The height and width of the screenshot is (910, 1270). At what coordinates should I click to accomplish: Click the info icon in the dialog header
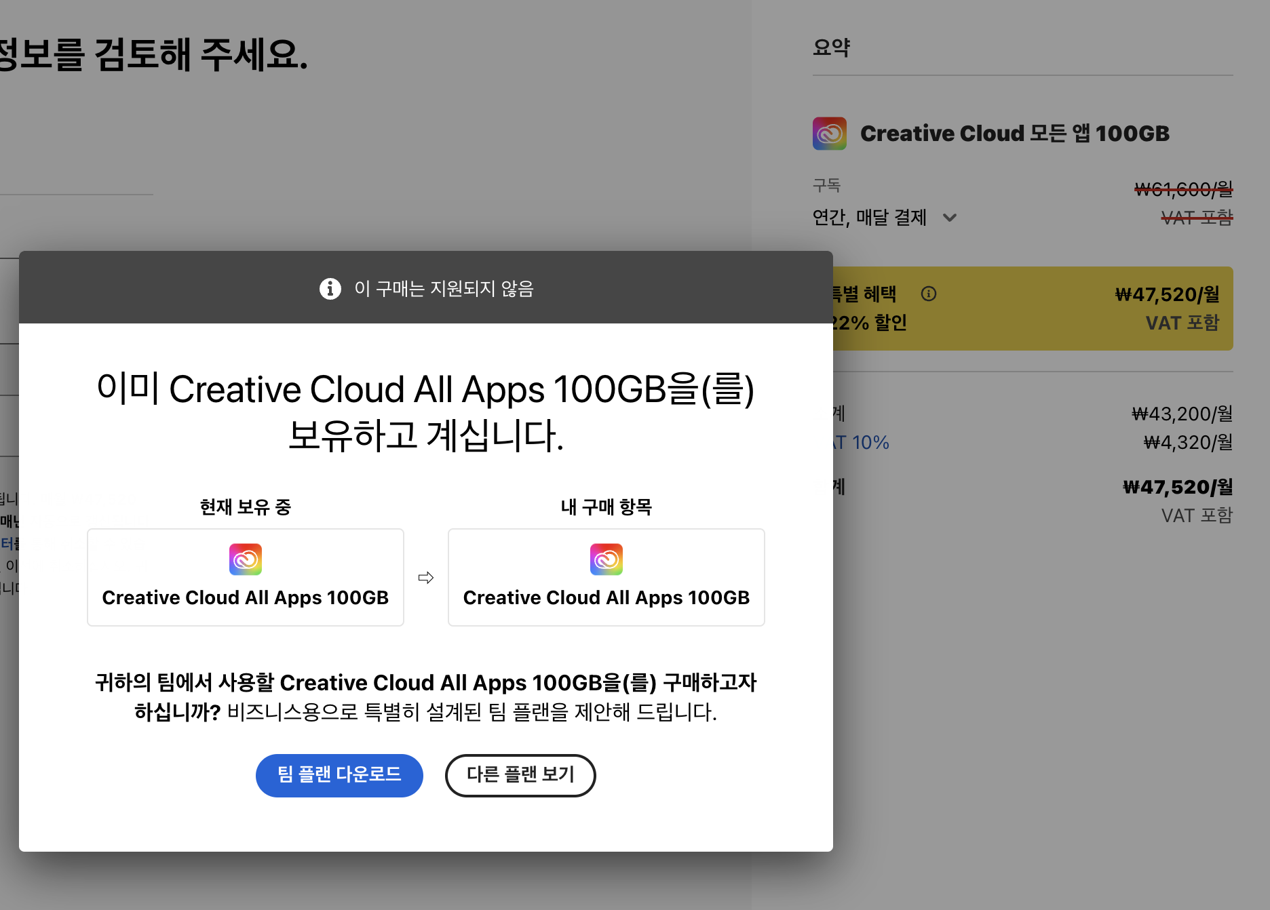click(330, 288)
